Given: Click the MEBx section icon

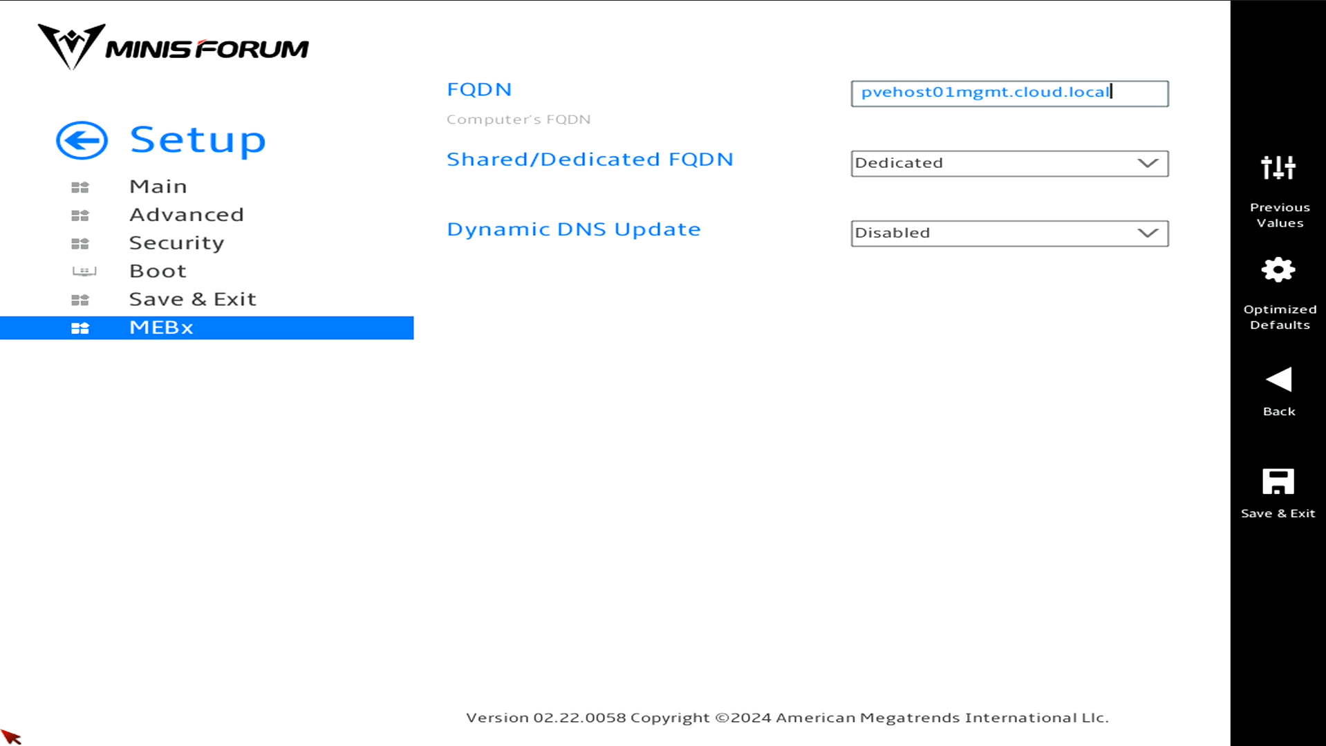Looking at the screenshot, I should click(x=81, y=328).
